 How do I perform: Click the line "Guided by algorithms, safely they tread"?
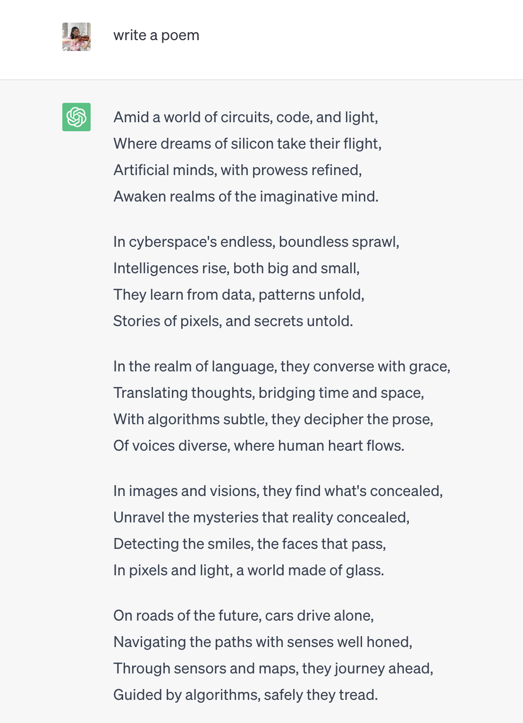[245, 695]
